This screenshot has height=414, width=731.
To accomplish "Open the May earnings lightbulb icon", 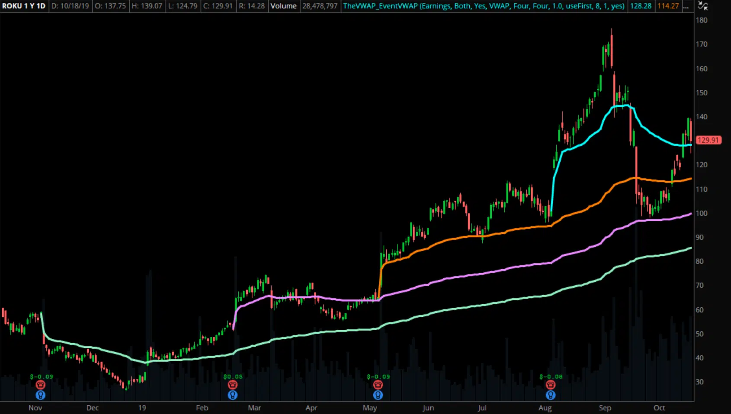I will [x=378, y=395].
